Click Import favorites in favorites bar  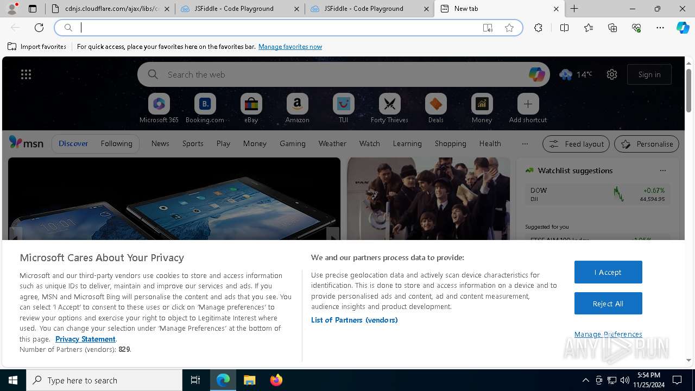point(37,47)
